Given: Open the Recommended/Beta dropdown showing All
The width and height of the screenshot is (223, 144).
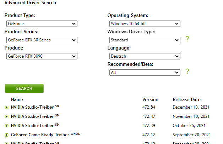Looking at the screenshot, I should click(x=145, y=73).
